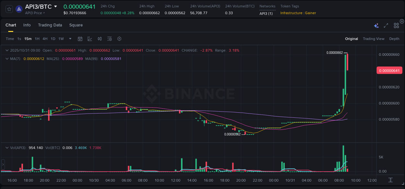Switch to the Info tab
The height and width of the screenshot is (189, 405).
click(x=27, y=25)
